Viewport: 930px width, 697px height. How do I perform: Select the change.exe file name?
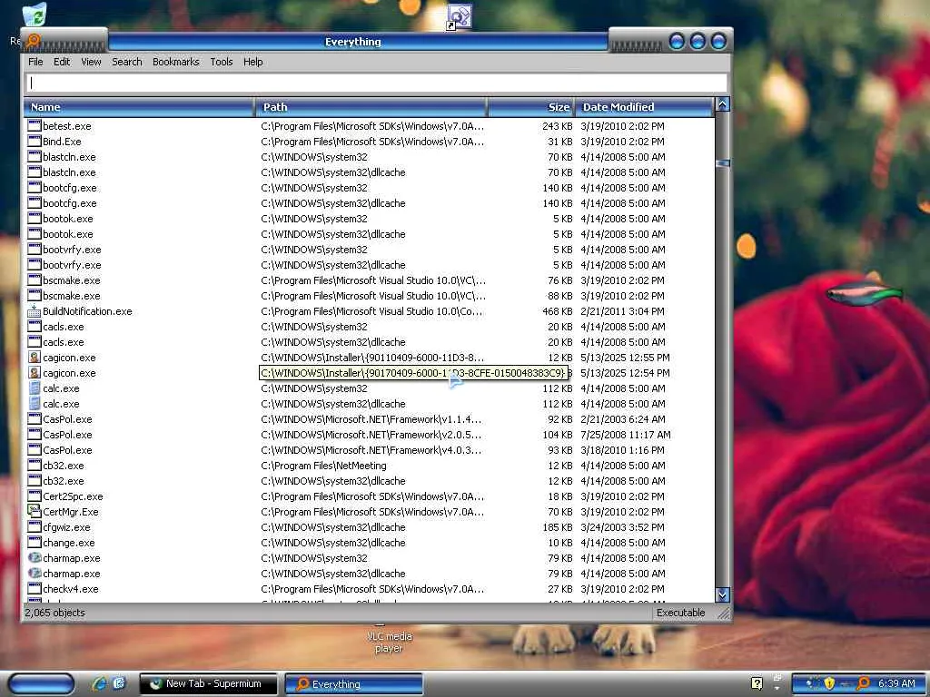(69, 543)
